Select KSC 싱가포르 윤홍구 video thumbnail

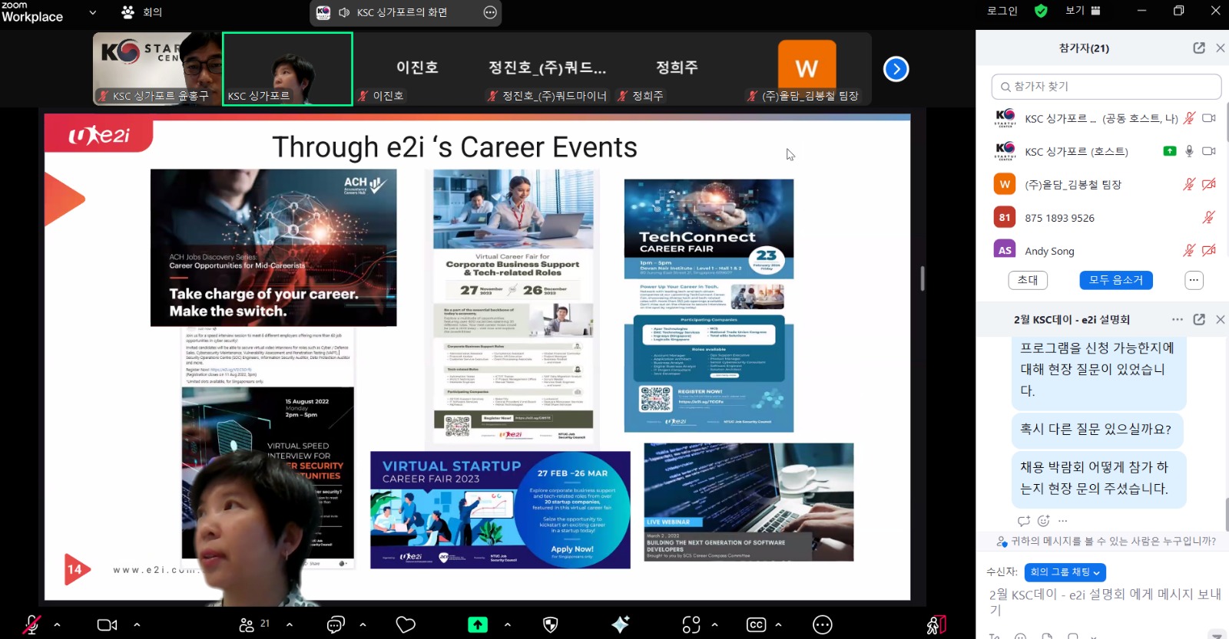coord(157,68)
